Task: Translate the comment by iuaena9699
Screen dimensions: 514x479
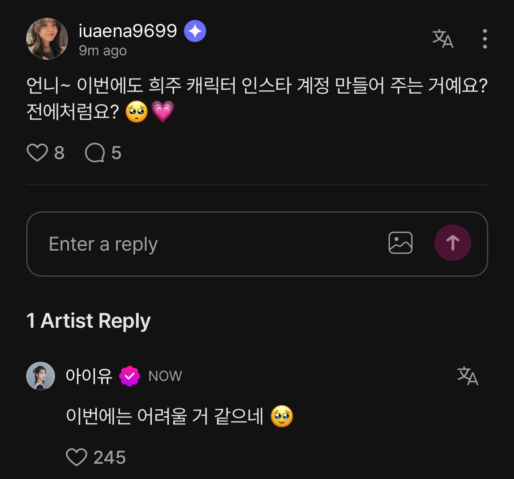Action: click(442, 39)
